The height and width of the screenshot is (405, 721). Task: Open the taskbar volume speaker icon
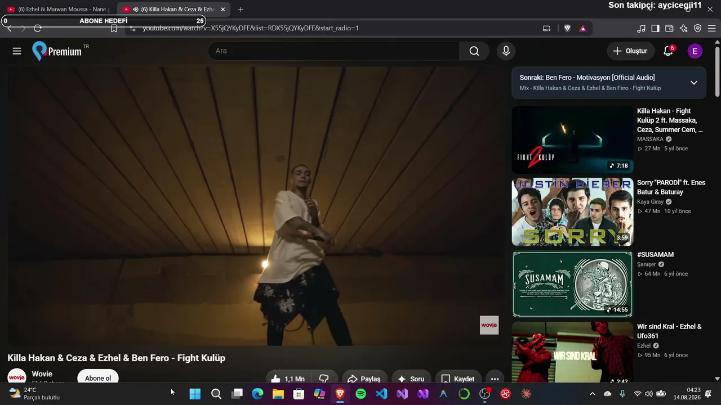point(649,394)
